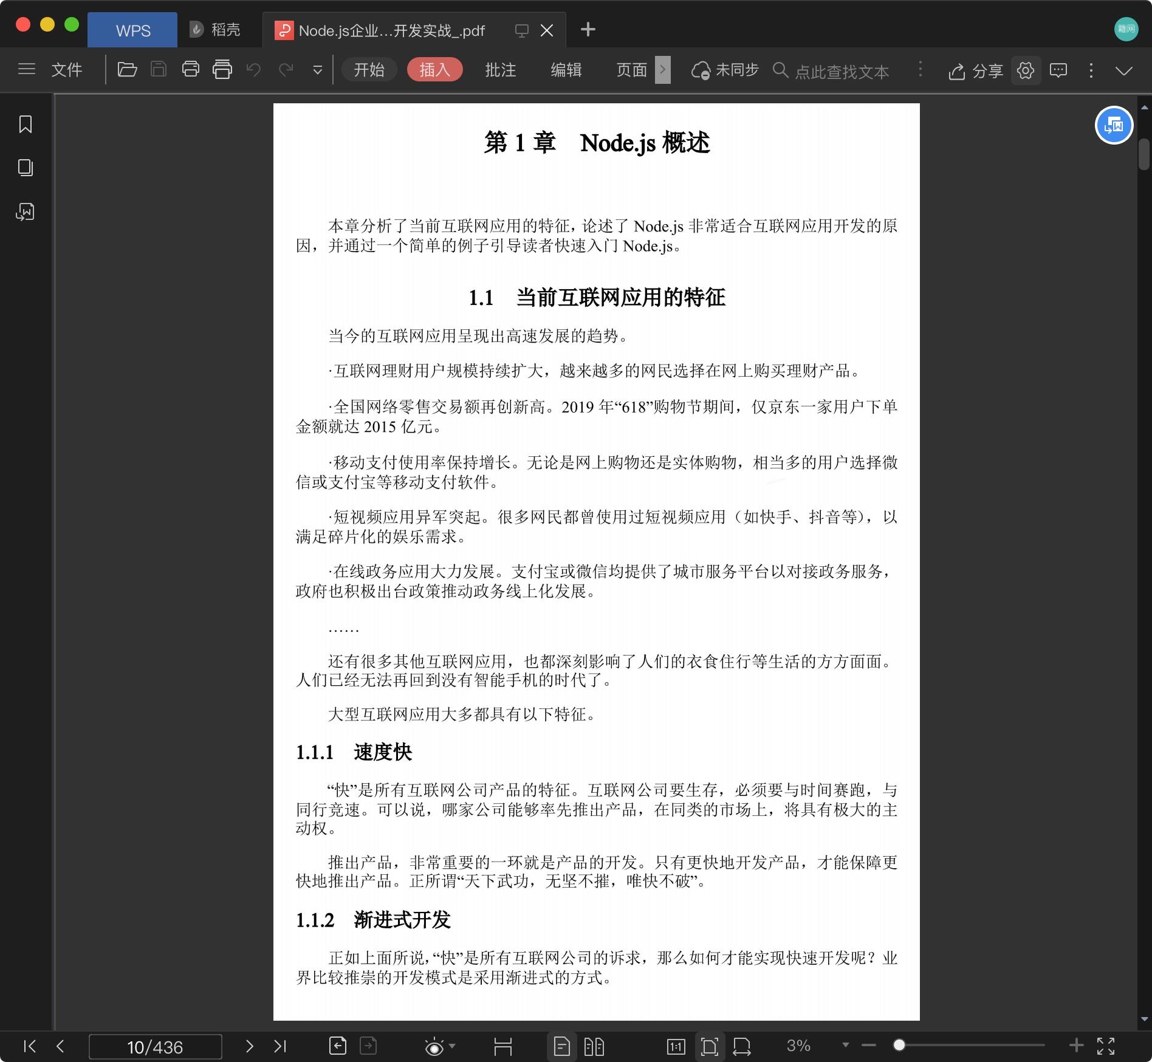The height and width of the screenshot is (1062, 1152).
Task: Open the 开始 tab
Action: 369,70
